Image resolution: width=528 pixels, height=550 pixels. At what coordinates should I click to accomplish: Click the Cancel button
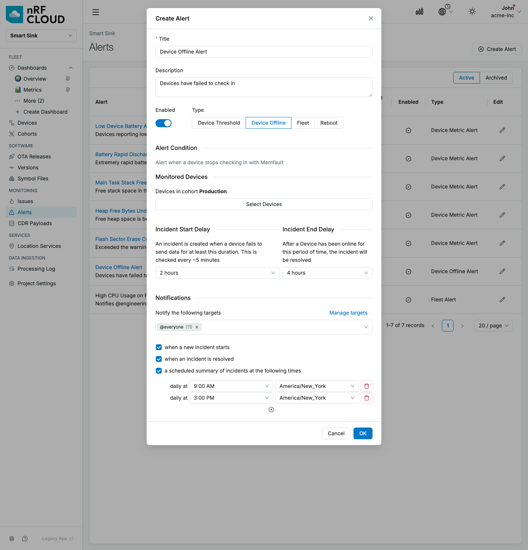tap(336, 433)
